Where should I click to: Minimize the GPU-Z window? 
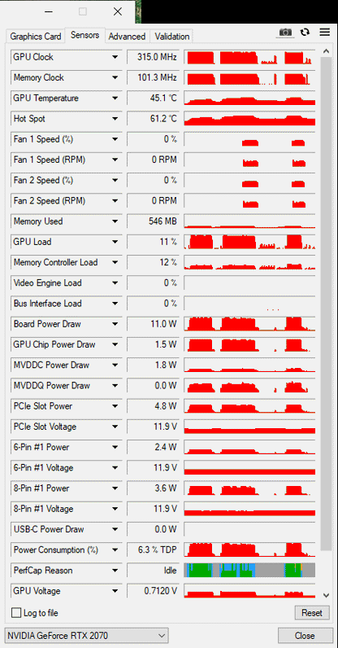click(49, 11)
